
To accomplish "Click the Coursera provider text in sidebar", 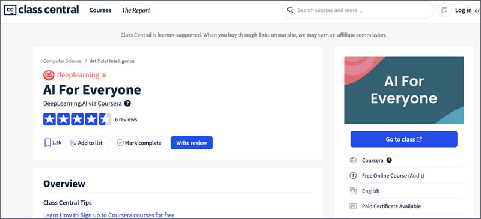I will pyautogui.click(x=372, y=160).
